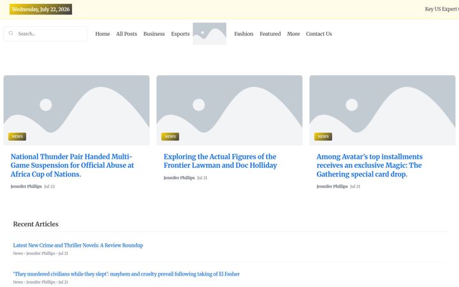Image resolution: width=459 pixels, height=287 pixels.
Task: Open the Contact Us page
Action: click(319, 34)
